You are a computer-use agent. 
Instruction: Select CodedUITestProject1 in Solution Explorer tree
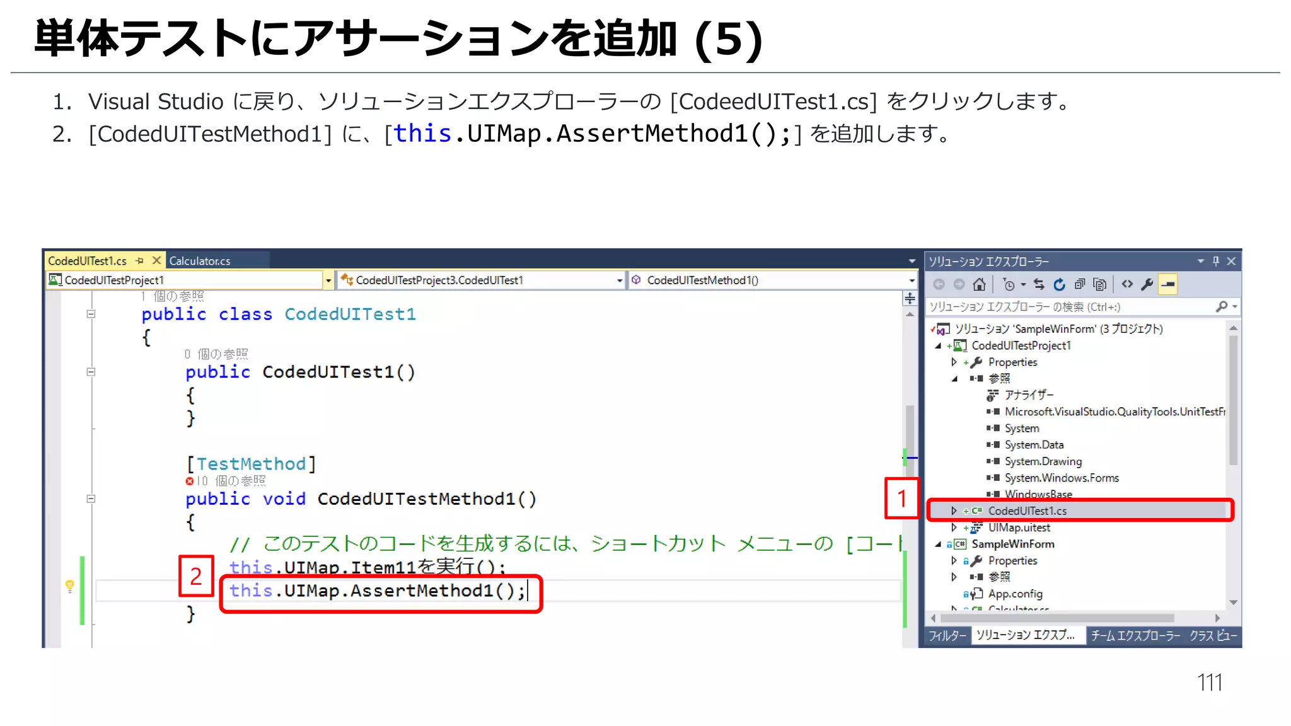[1021, 345]
